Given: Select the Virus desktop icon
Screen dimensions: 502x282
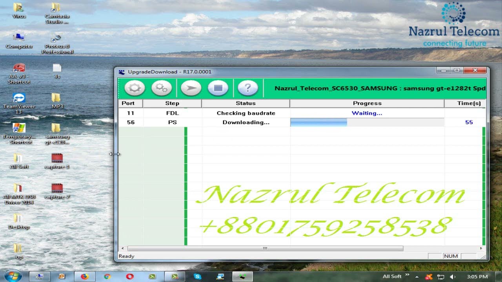Looking at the screenshot, I should [x=18, y=11].
